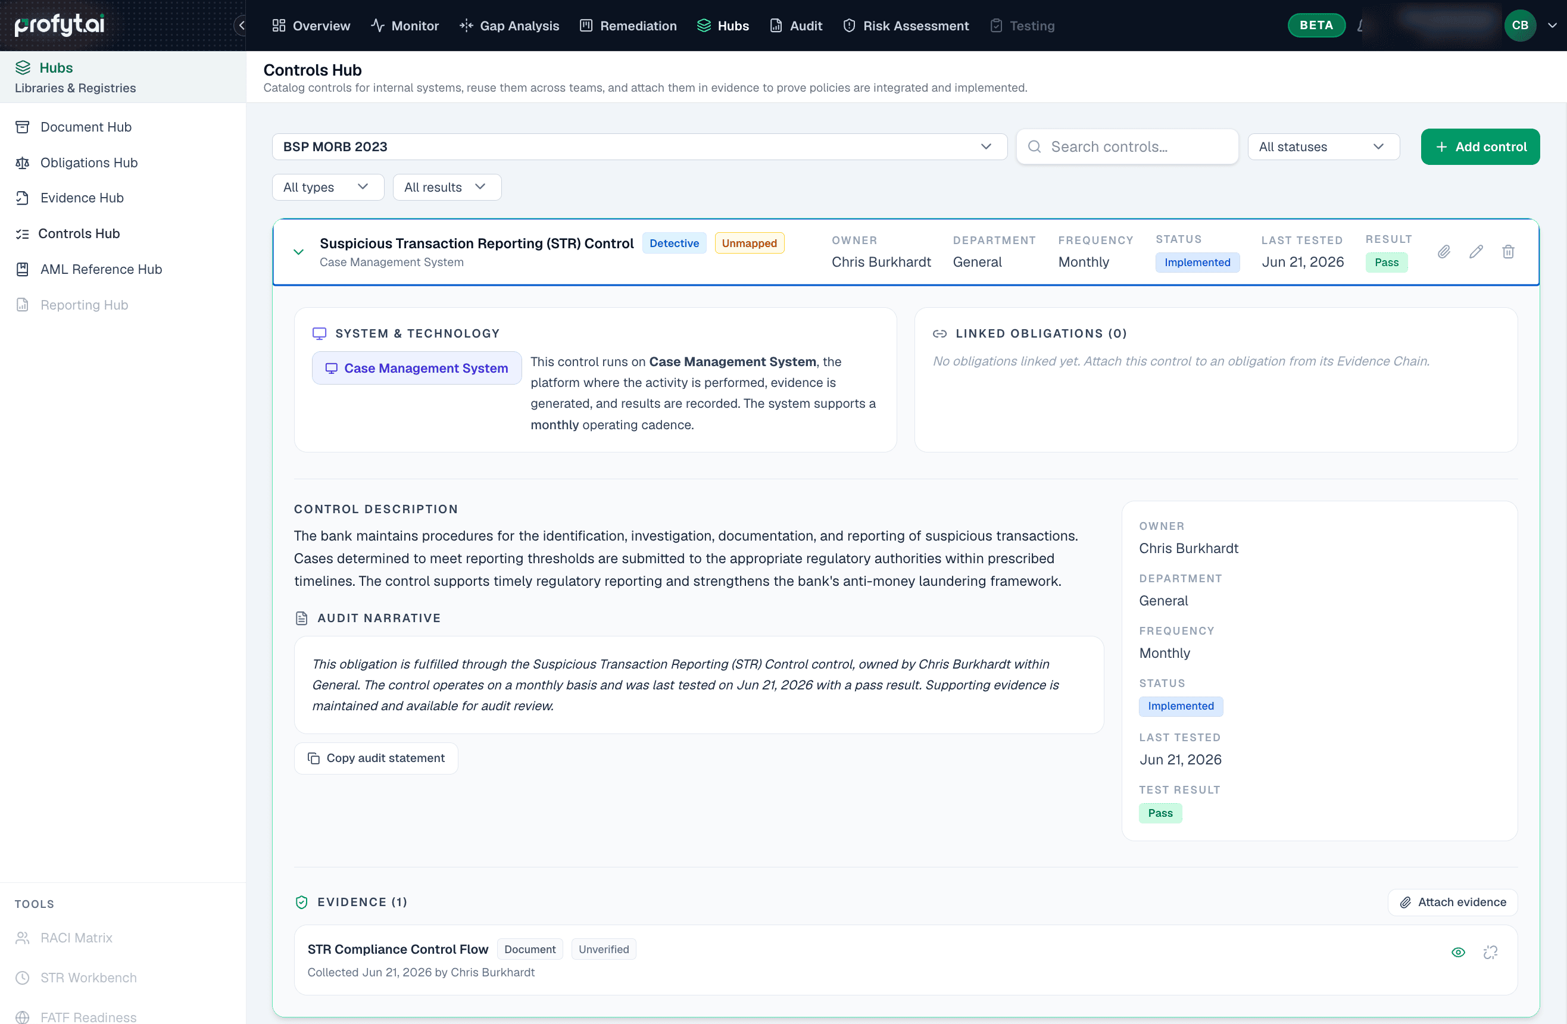Click the System & Technology monitor icon

(319, 333)
